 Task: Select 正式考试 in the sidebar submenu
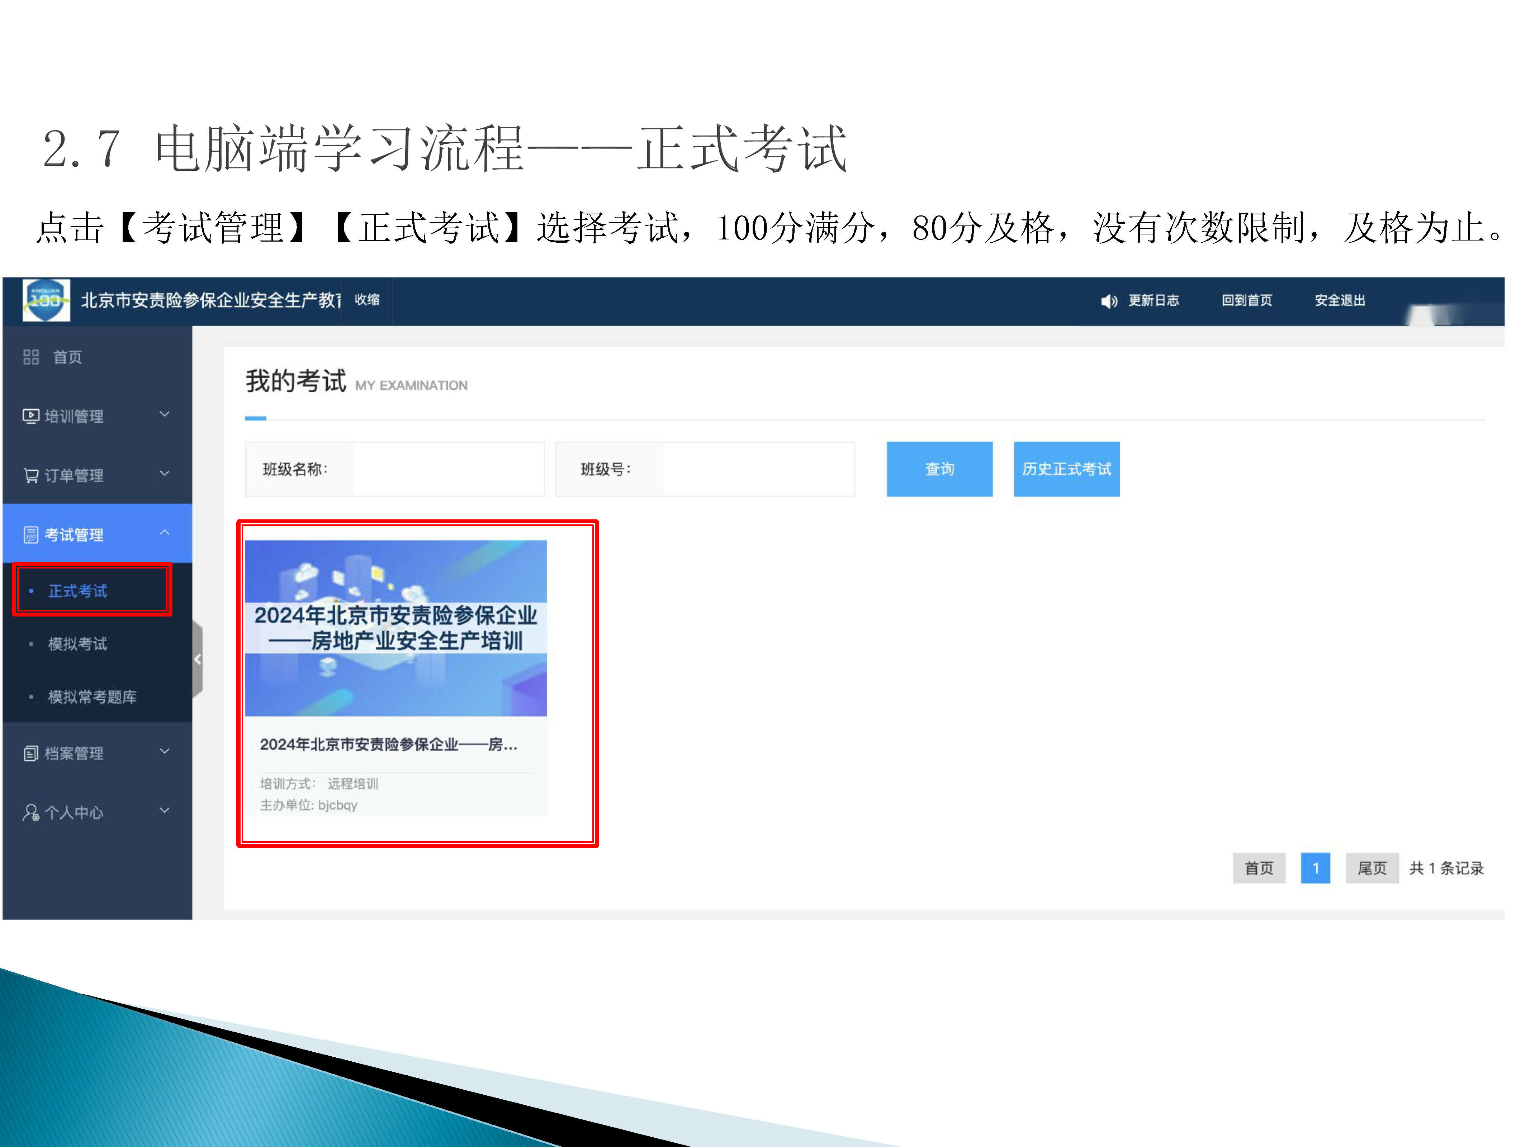tap(77, 590)
